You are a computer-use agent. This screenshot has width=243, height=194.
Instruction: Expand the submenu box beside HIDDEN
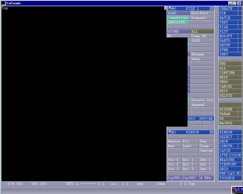point(240,109)
